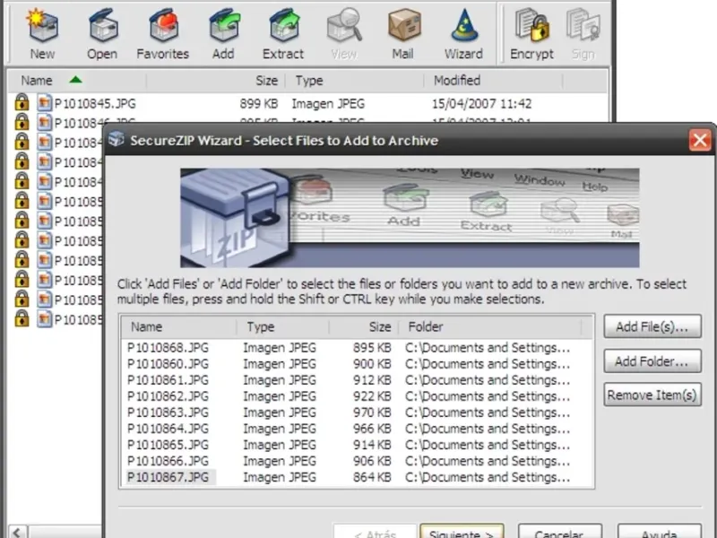Select P1010865.JPG in wizard list
Screen dimensions: 717x538
[168, 445]
